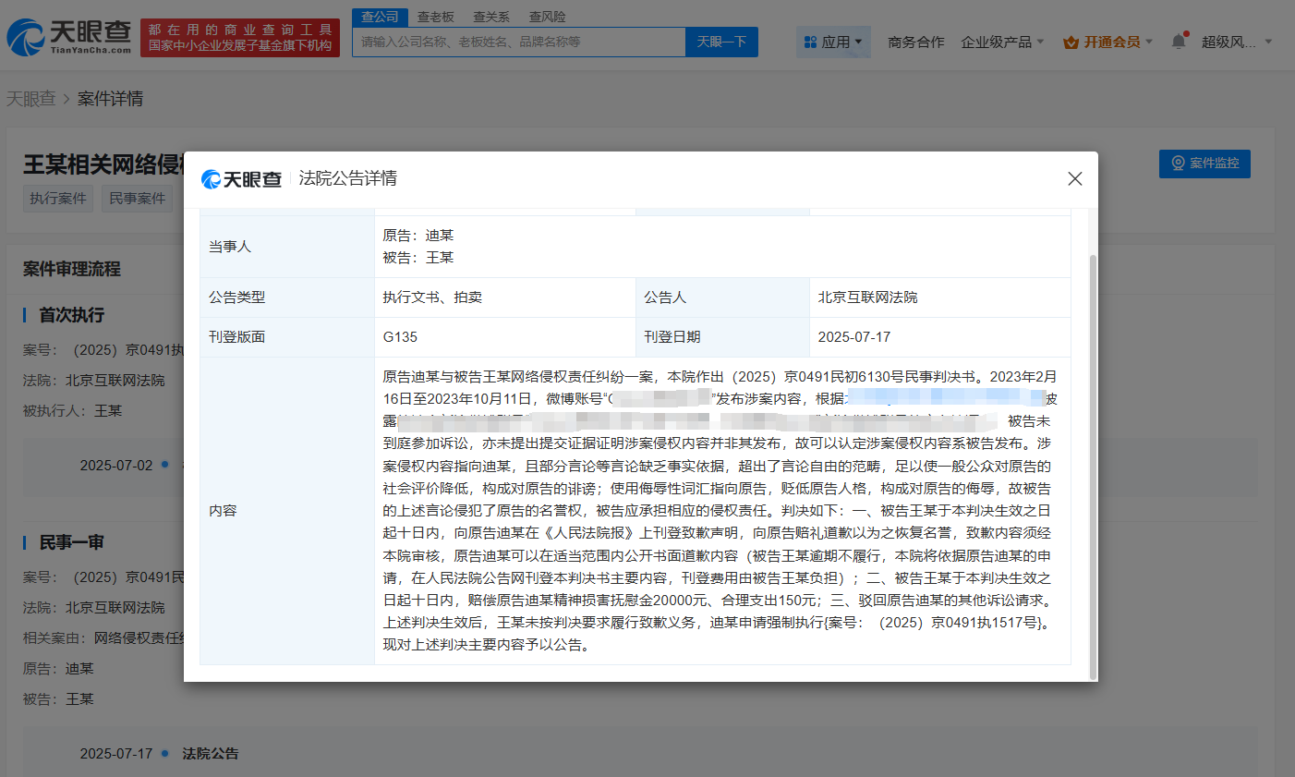
Task: Click the 应用 grid icon
Action: (810, 42)
